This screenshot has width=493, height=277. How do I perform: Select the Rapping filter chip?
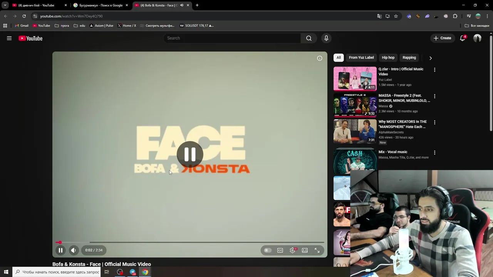[409, 58]
